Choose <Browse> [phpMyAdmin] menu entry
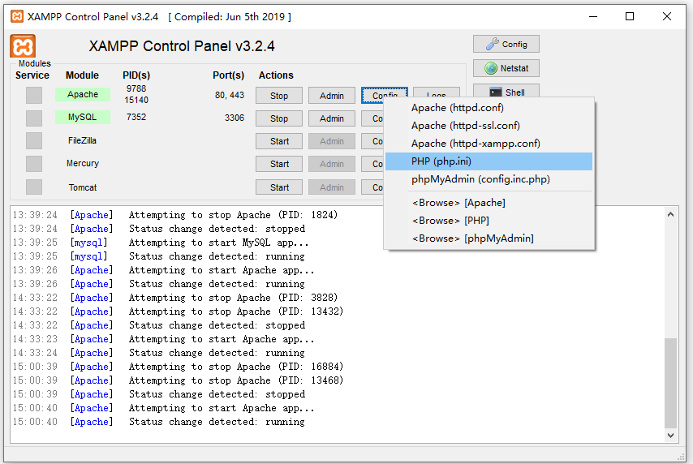This screenshot has height=464, width=693. [x=489, y=238]
